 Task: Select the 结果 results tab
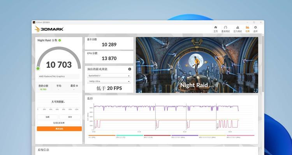[x=248, y=29]
